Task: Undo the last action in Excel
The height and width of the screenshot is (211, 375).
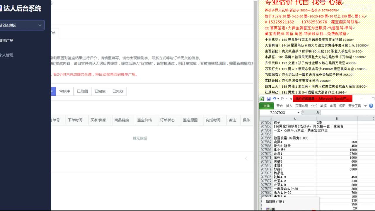Action: click(x=274, y=99)
